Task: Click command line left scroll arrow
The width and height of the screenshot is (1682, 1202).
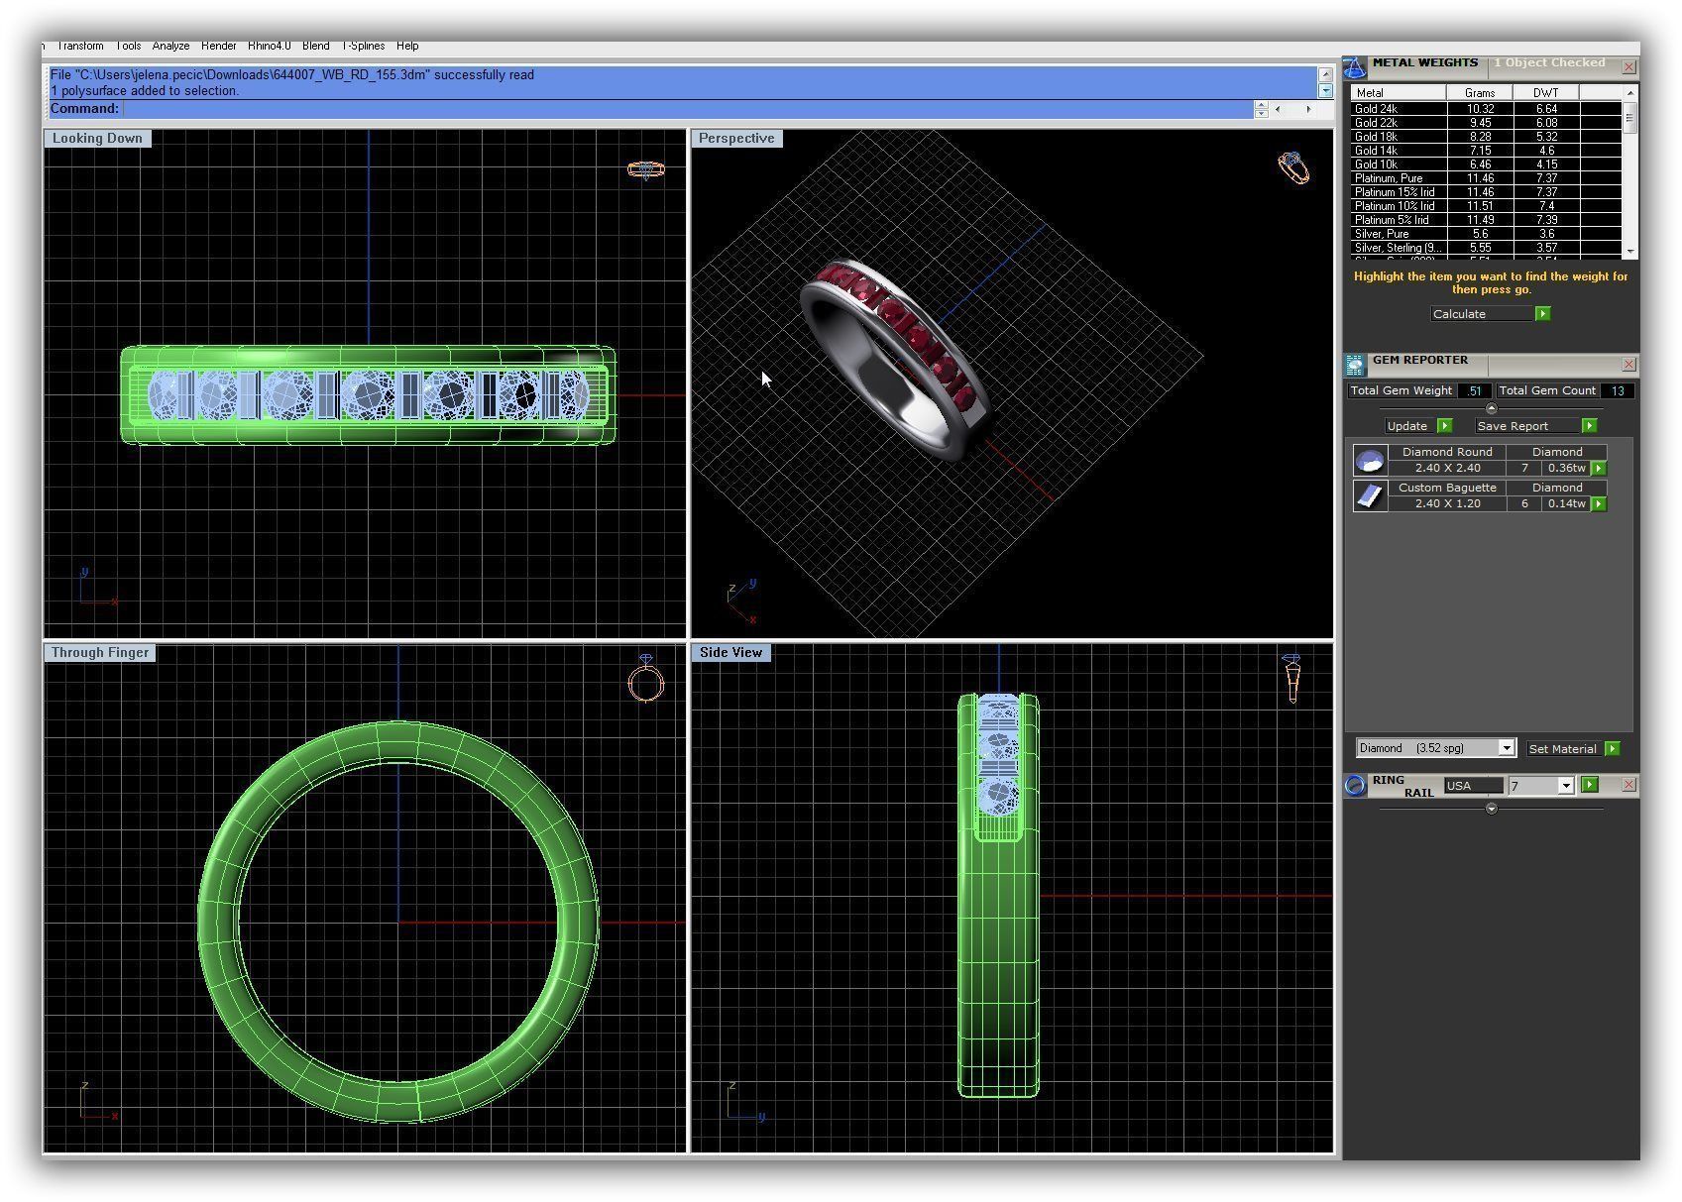Action: click(x=1278, y=109)
